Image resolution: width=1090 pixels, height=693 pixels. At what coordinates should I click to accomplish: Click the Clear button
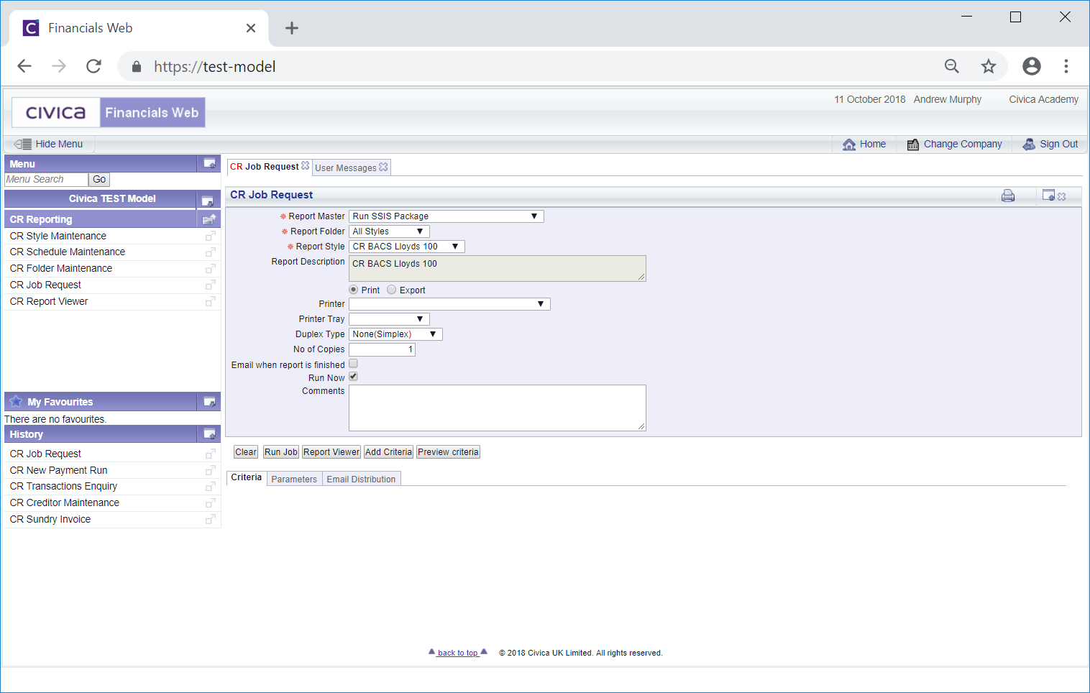pos(246,452)
